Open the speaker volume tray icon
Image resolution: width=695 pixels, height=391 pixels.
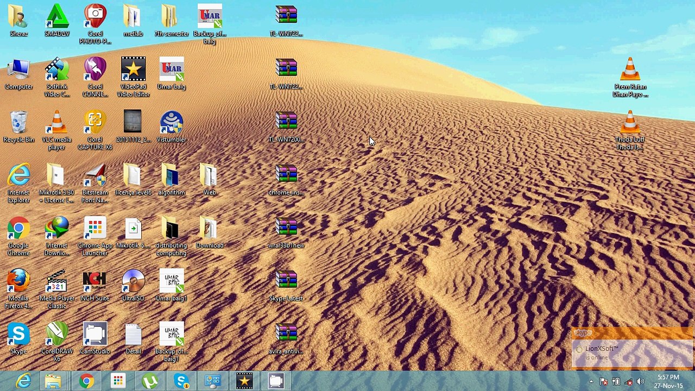point(640,382)
